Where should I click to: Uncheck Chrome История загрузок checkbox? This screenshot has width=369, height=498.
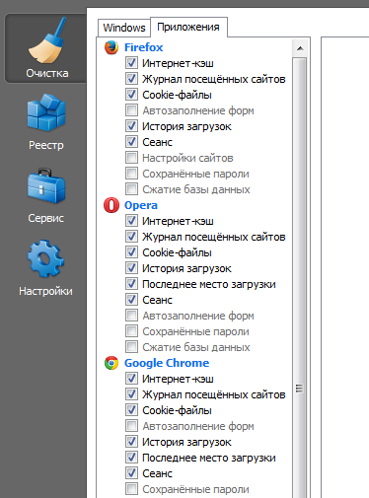(x=131, y=442)
